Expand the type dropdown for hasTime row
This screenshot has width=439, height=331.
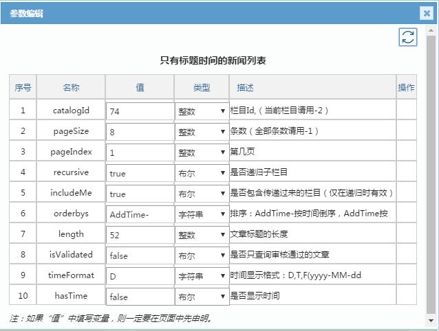click(x=202, y=297)
